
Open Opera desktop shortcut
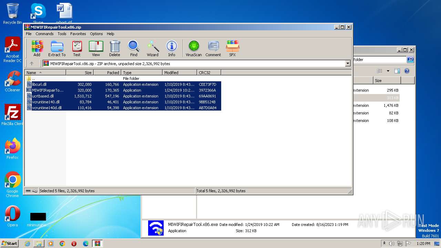coord(12,216)
